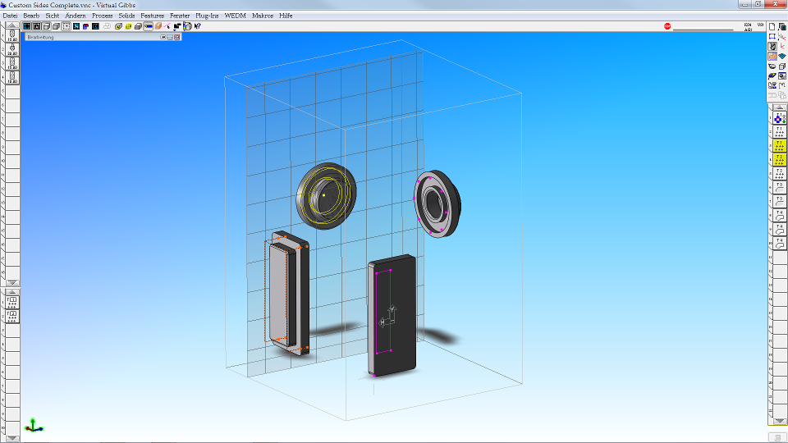Click the toolbar icon with letter A
Image resolution: width=788 pixels, height=443 pixels.
click(37, 26)
